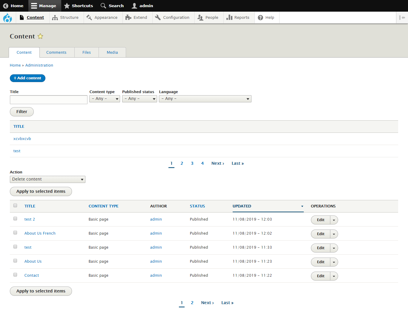The image size is (408, 331).
Task: Expand the Content type dropdown
Action: tap(105, 99)
